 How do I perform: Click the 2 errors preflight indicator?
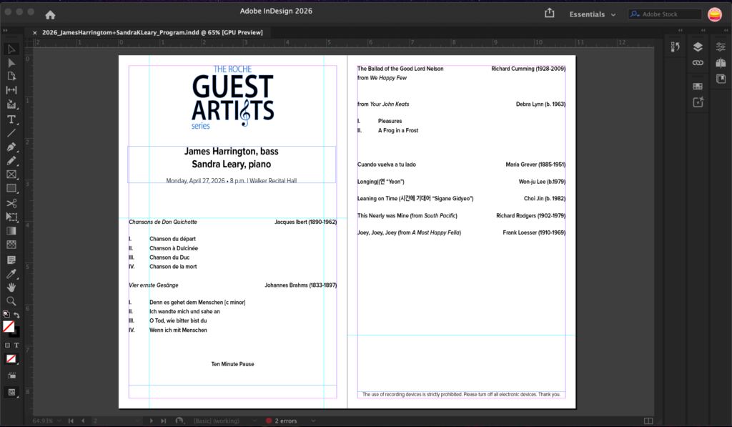(282, 421)
